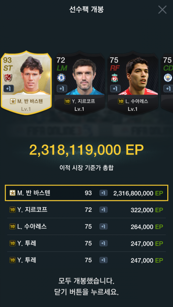Click the 10 season icon in 지르코프 row
Viewport: 173px width, 307px height.
[x=12, y=210]
